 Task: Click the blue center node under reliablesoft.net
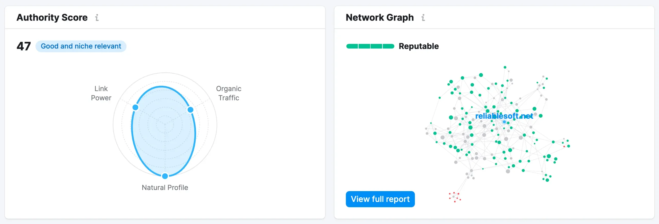[x=504, y=122]
